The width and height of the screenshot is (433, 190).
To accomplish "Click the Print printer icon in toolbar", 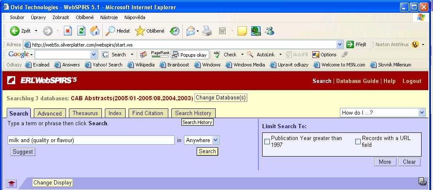I will [207, 31].
